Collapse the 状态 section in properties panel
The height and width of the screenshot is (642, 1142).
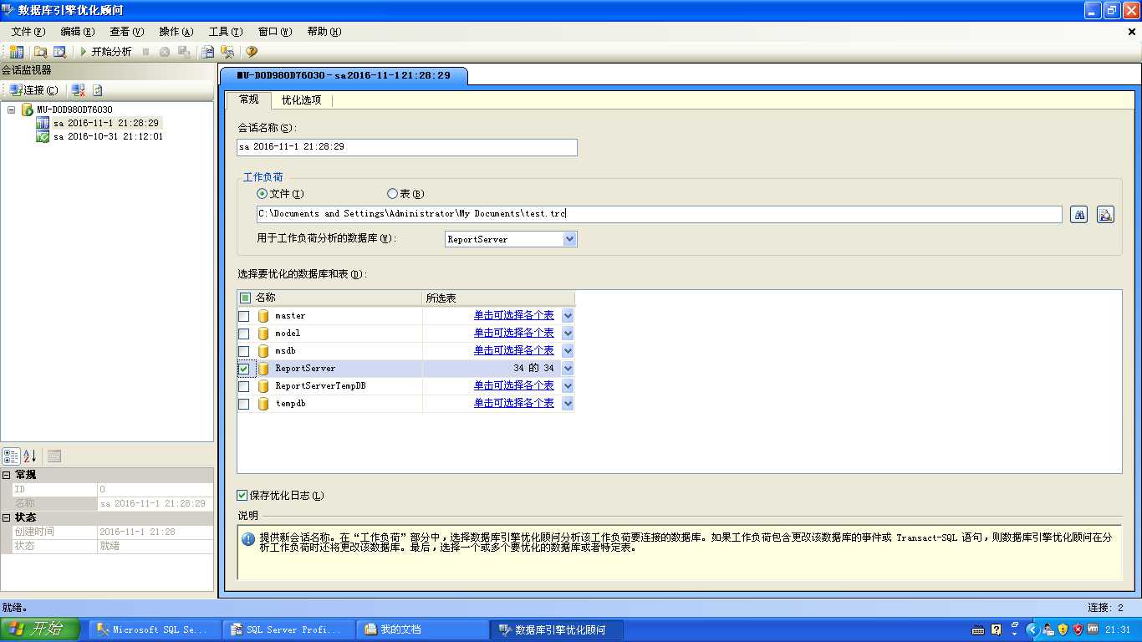click(x=7, y=517)
